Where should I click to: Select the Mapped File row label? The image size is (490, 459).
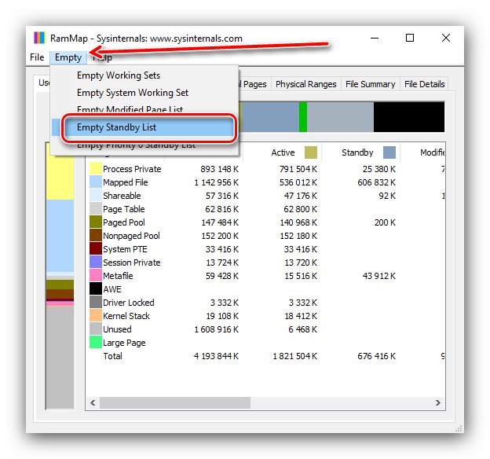(x=126, y=182)
